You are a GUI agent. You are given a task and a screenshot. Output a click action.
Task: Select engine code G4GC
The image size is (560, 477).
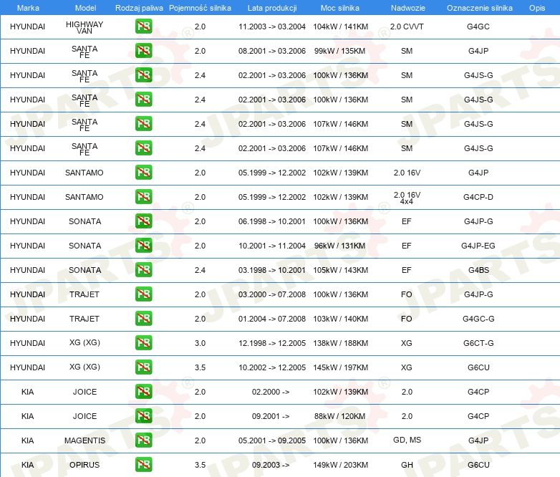pos(478,26)
